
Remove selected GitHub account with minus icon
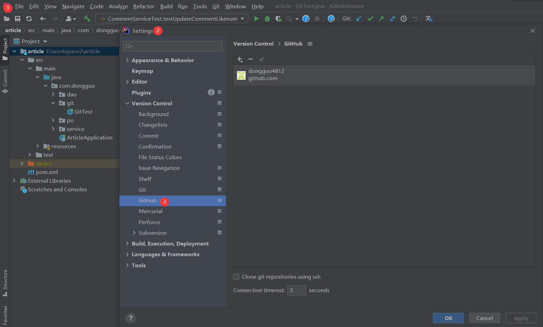[x=250, y=59]
